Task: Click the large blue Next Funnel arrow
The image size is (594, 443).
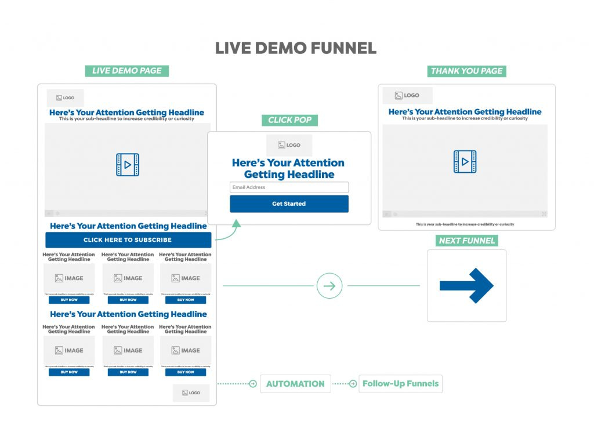Action: coord(466,286)
